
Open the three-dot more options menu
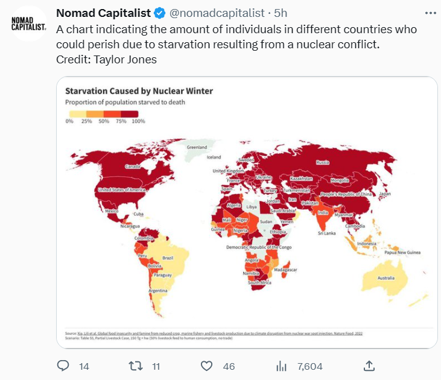click(431, 13)
